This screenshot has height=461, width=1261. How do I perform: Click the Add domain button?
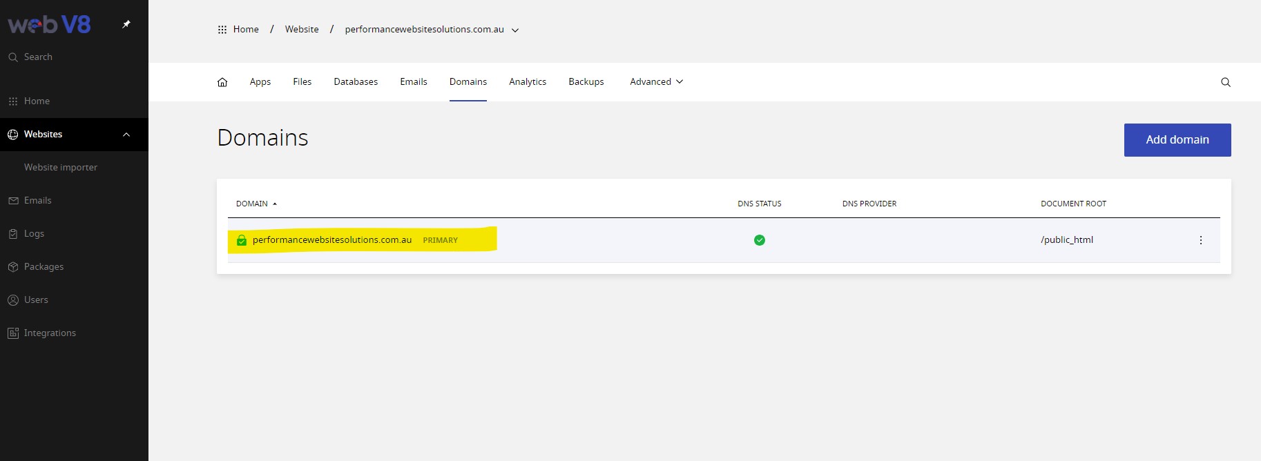click(1177, 140)
